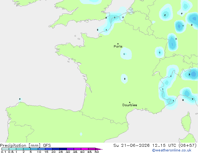The height and width of the screenshot is (153, 198).
Task: Click the 'Precipitation [mm] GFS' title text
Action: 25,146
